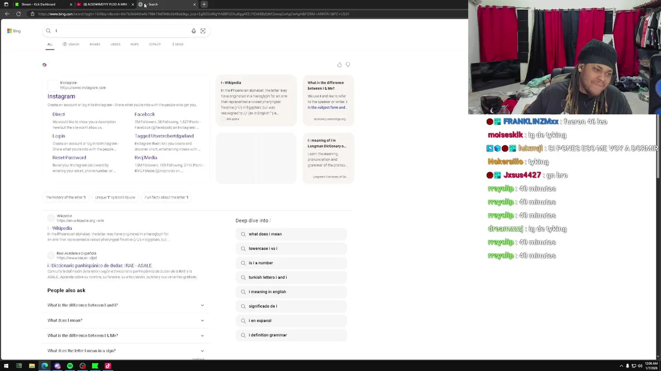The image size is (661, 371).
Task: Open OBS Studio from the taskbar
Action: (x=83, y=366)
